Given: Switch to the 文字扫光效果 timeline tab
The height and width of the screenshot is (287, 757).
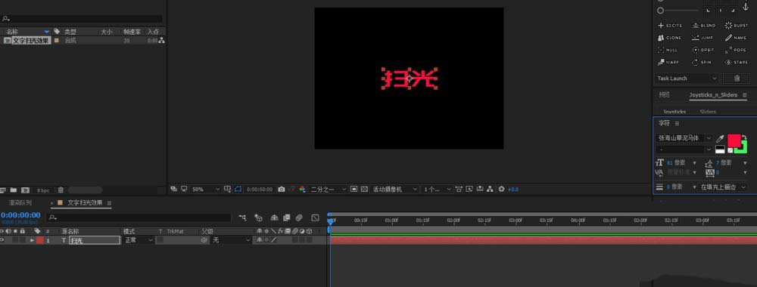Looking at the screenshot, I should pyautogui.click(x=85, y=203).
